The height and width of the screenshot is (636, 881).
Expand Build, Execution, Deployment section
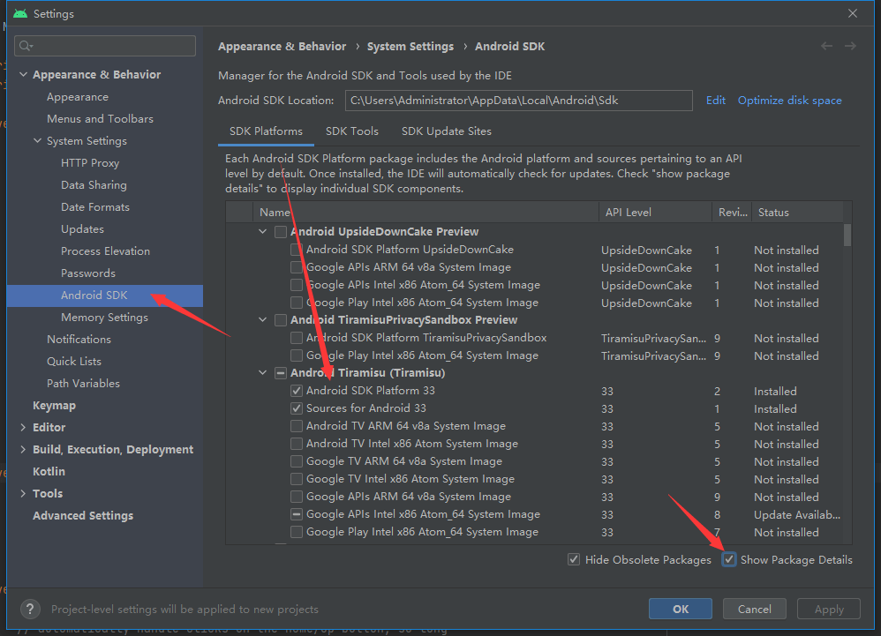tap(23, 449)
